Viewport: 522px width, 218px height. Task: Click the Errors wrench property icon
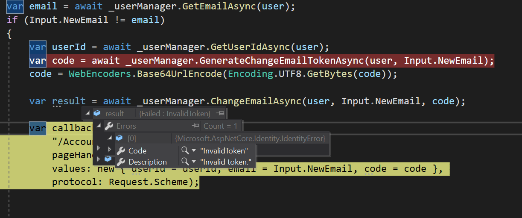[x=109, y=126]
